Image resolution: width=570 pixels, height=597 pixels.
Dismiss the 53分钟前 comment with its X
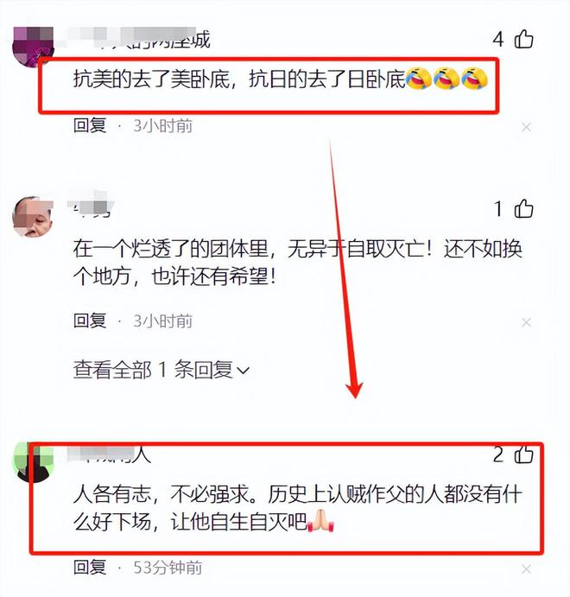[526, 568]
